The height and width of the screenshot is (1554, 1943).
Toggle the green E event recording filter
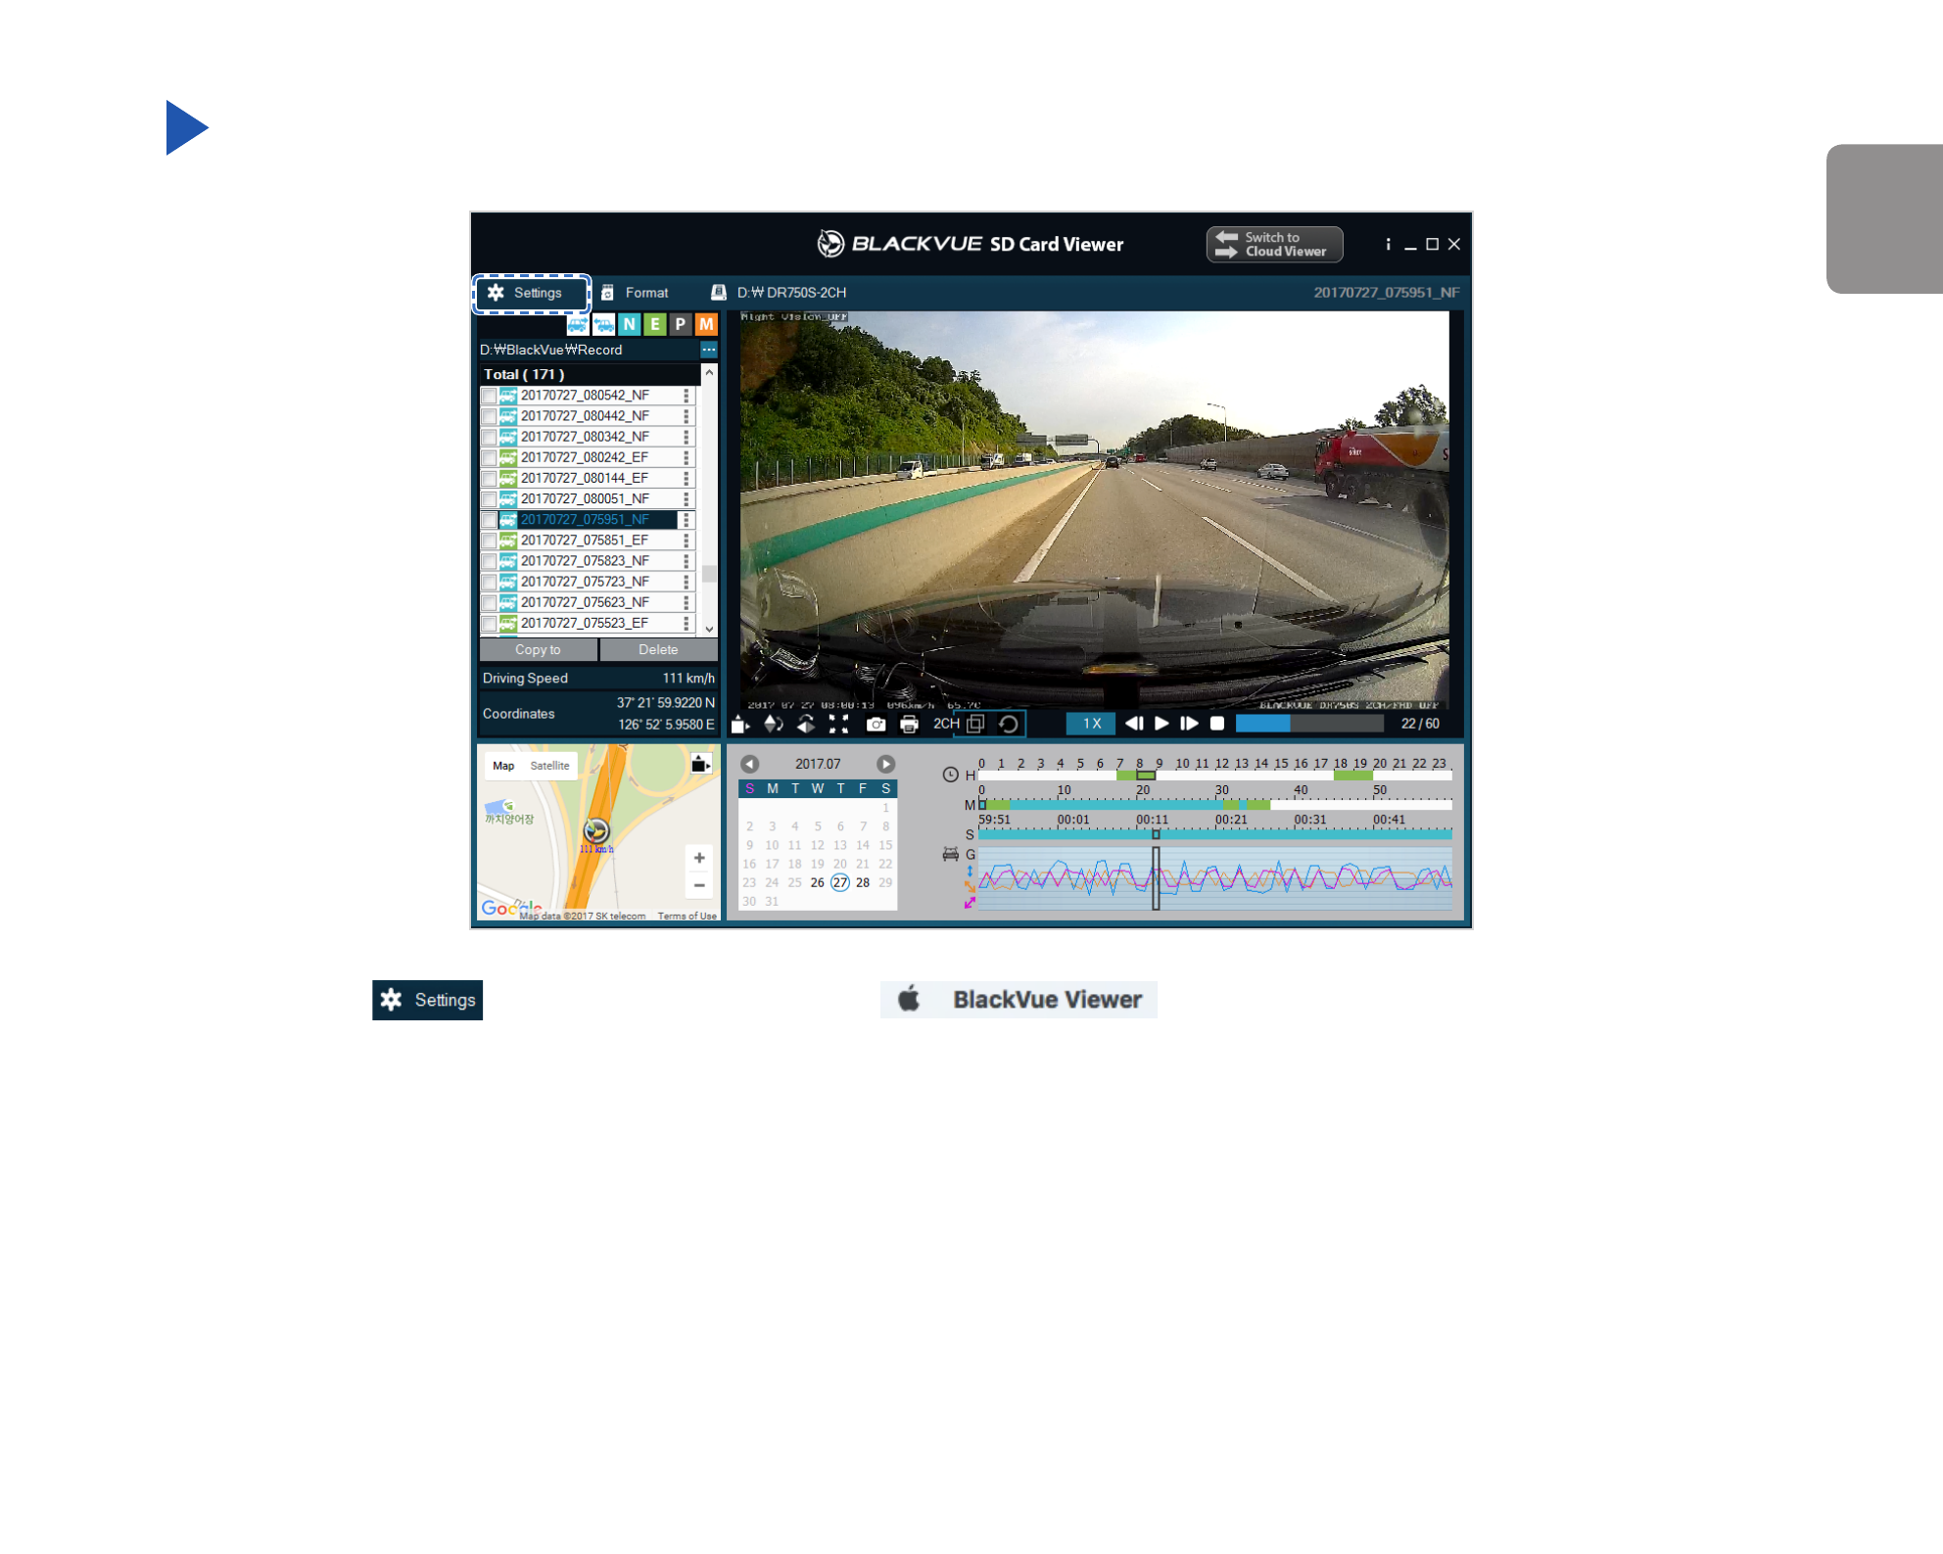click(654, 324)
